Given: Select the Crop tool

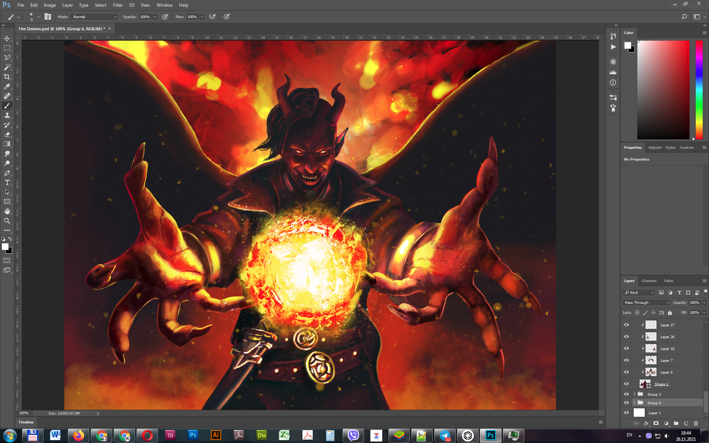Looking at the screenshot, I should point(7,77).
